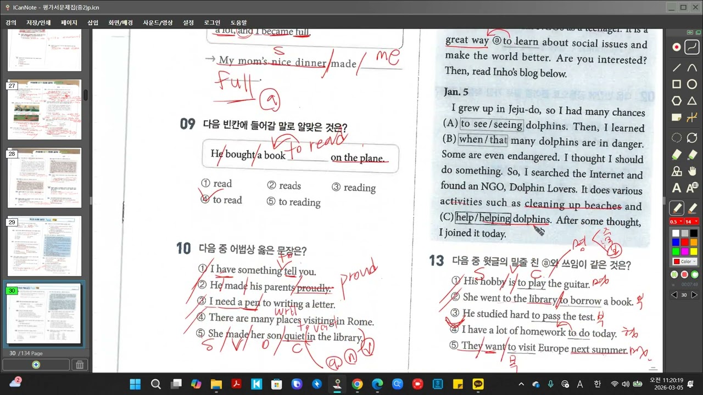
Task: Select the hand pan tool
Action: pos(692,171)
